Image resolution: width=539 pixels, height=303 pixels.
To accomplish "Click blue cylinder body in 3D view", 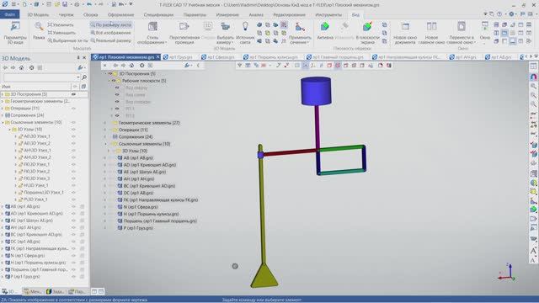I will 316,91.
